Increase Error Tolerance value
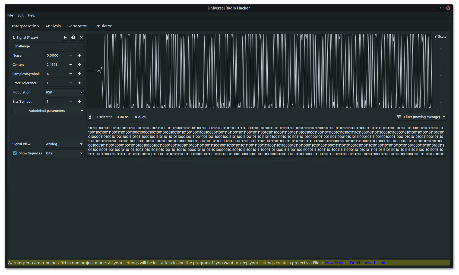 (x=80, y=83)
